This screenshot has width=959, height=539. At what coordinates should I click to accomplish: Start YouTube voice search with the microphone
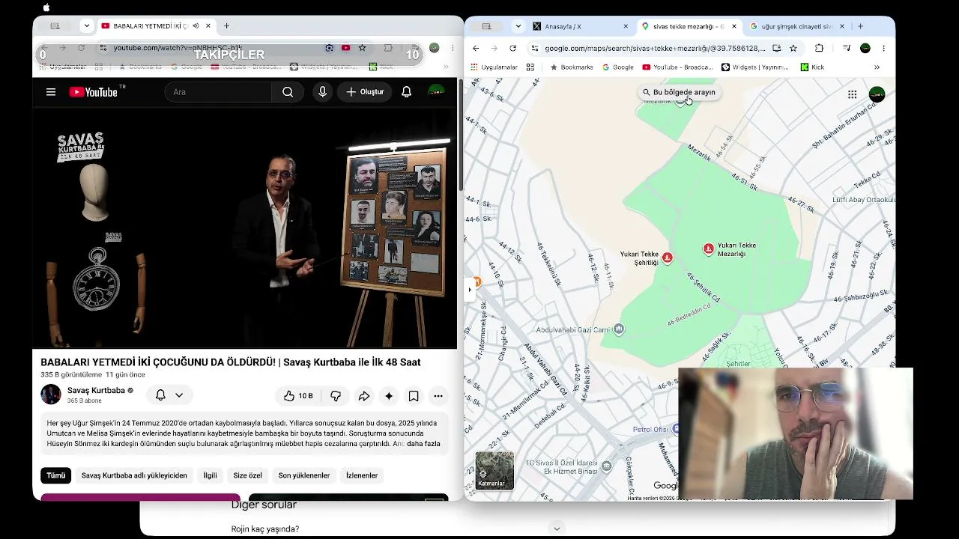[323, 92]
